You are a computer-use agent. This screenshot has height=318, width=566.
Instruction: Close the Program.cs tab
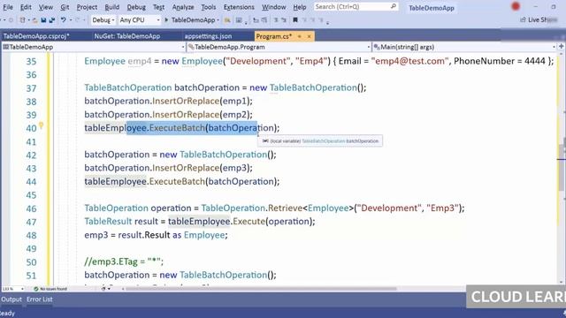[x=309, y=36]
